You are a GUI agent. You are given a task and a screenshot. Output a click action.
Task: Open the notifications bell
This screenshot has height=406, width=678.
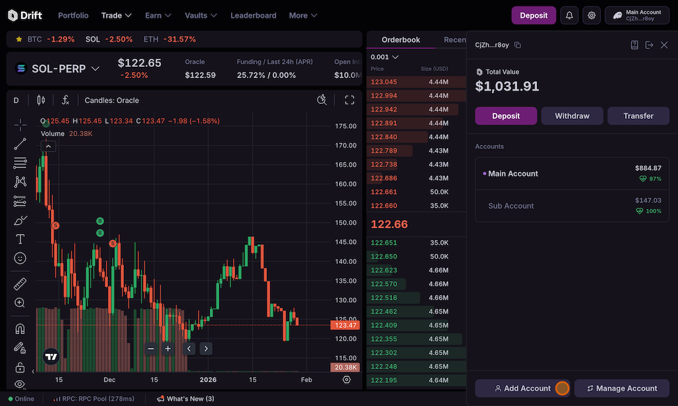tap(568, 15)
